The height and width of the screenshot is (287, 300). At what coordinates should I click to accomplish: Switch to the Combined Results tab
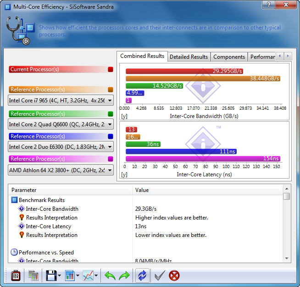(142, 56)
